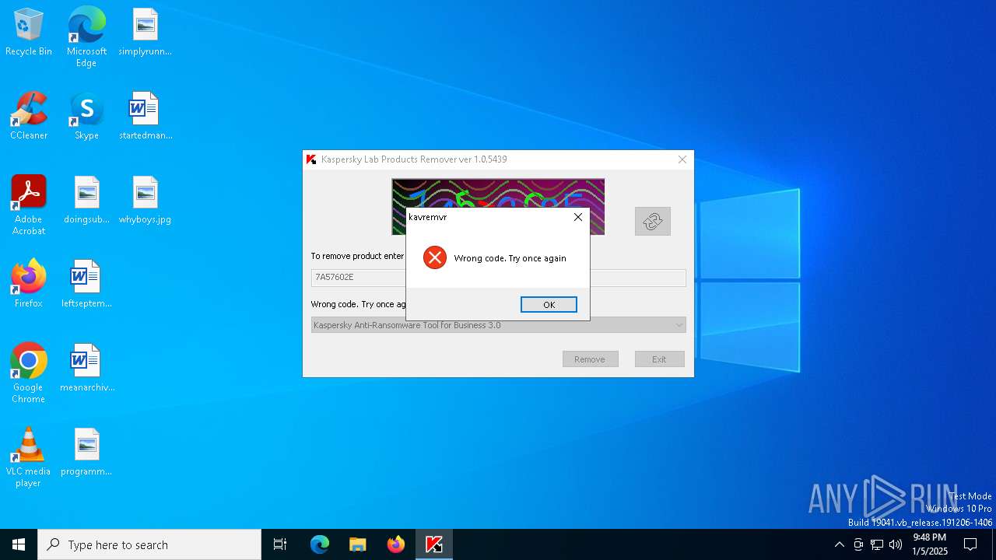Click OK in the kavremvr error dialog
996x560 pixels.
pos(549,305)
